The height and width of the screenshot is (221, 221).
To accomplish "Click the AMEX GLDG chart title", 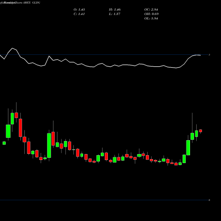I will click(31, 3).
